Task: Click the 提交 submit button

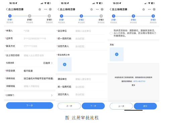Action: tap(145, 106)
